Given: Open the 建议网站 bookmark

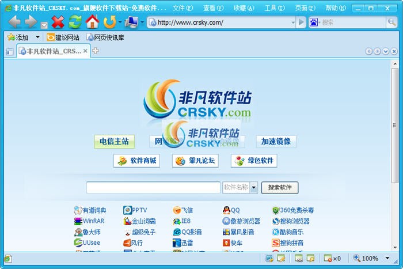Looking at the screenshot, I should pos(63,37).
